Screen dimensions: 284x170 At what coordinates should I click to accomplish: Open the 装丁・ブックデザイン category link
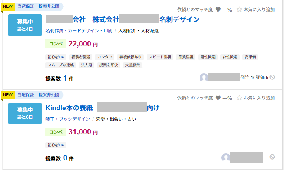pyautogui.click(x=68, y=119)
